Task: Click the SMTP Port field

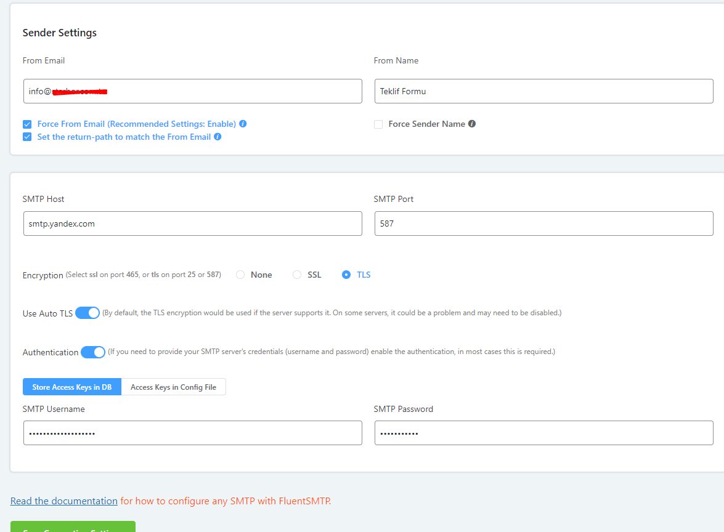Action: pos(544,224)
